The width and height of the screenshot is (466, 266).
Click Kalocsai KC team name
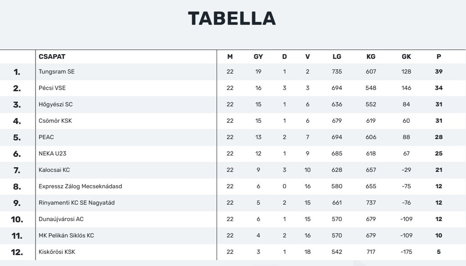[x=54, y=170]
